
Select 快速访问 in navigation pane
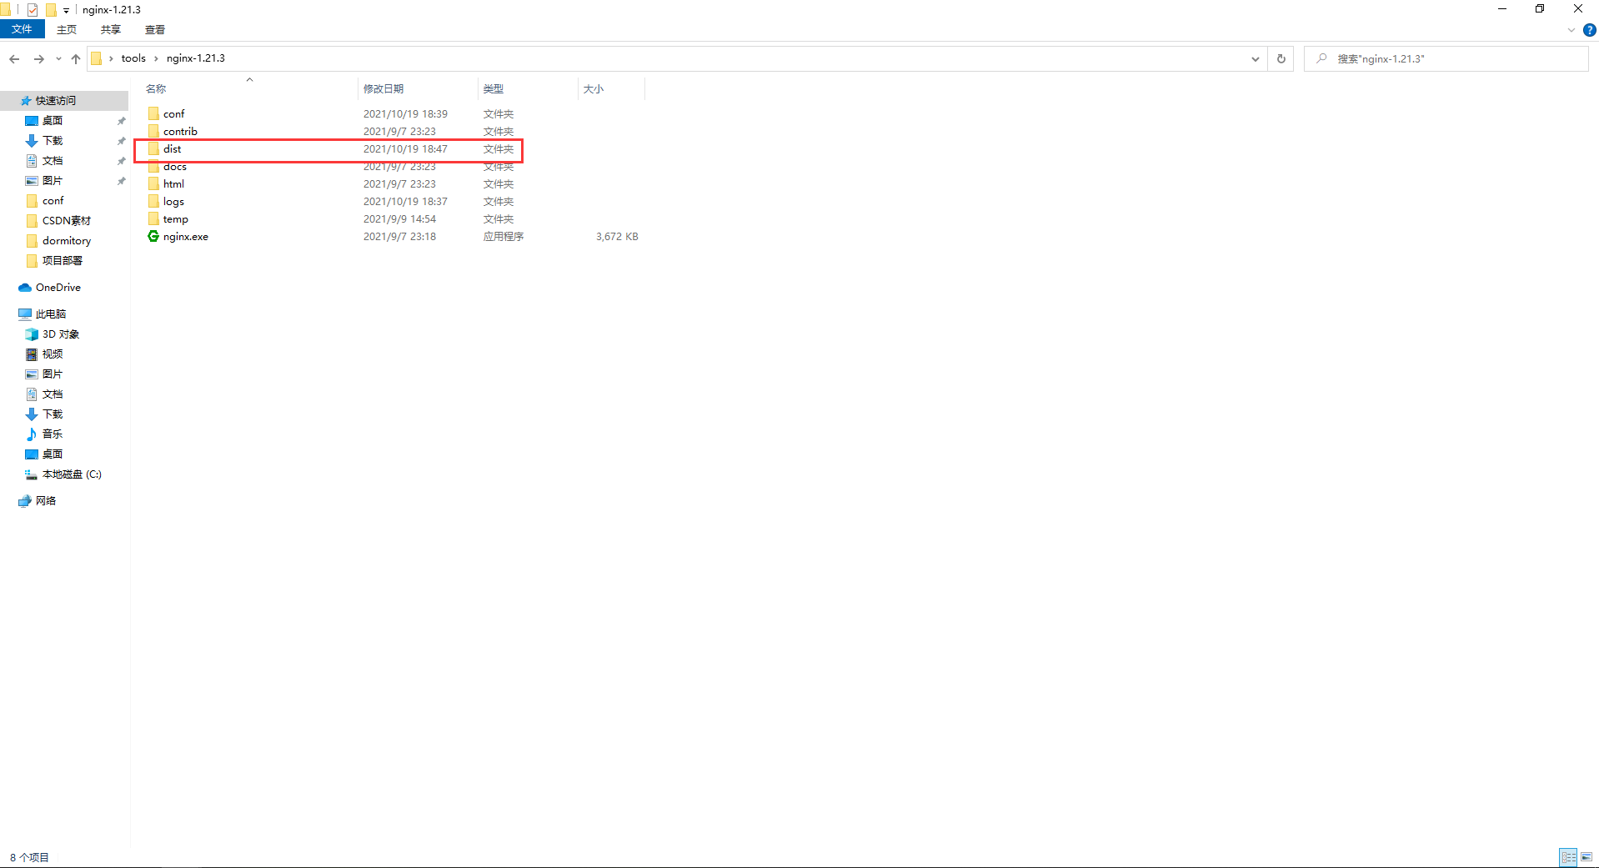pos(55,100)
